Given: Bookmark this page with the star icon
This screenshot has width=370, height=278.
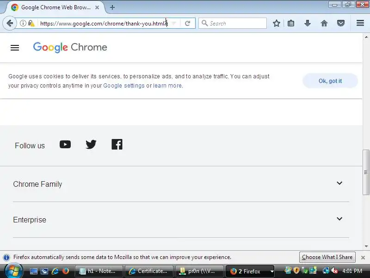Looking at the screenshot, I should point(276,23).
